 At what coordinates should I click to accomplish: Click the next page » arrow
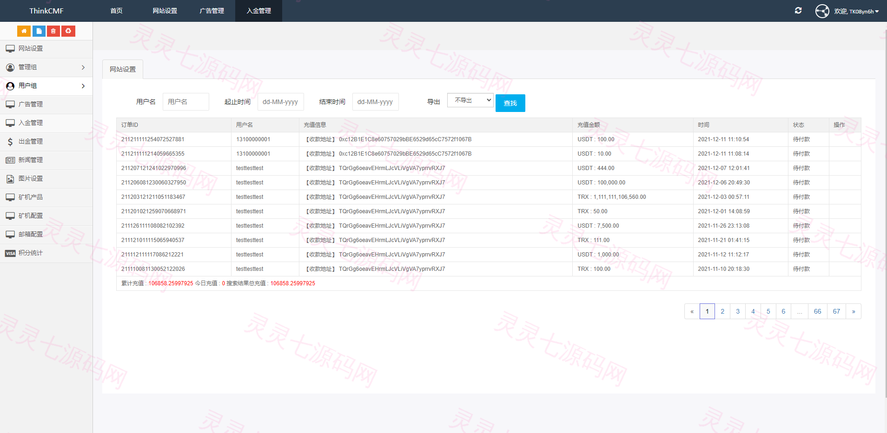click(854, 311)
